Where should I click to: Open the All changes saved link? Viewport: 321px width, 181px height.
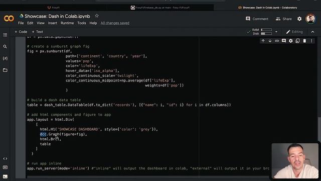[115, 23]
